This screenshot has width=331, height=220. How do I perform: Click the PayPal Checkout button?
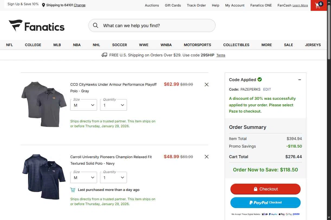(x=265, y=203)
